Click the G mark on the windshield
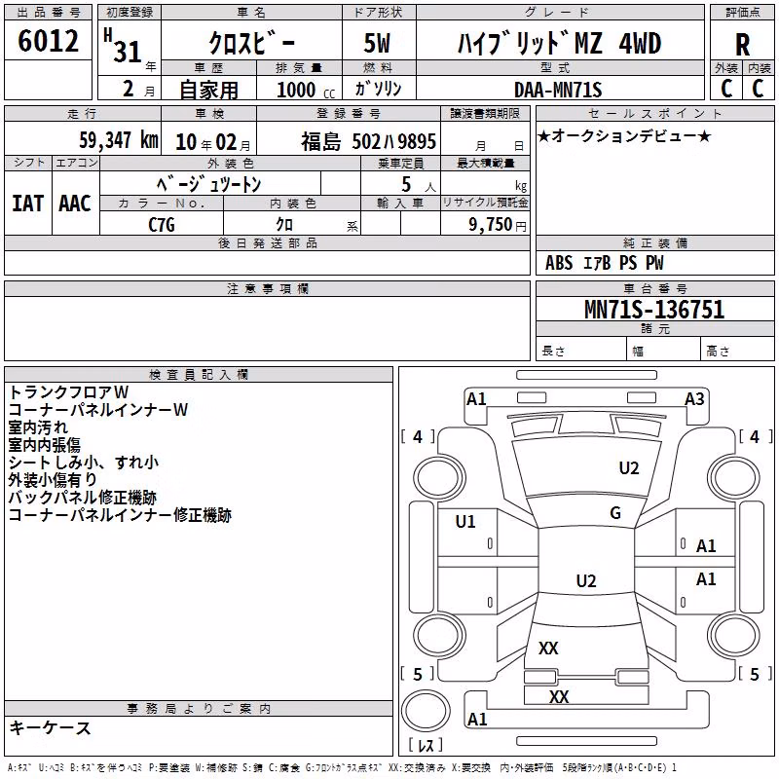The image size is (779, 779). pos(615,513)
